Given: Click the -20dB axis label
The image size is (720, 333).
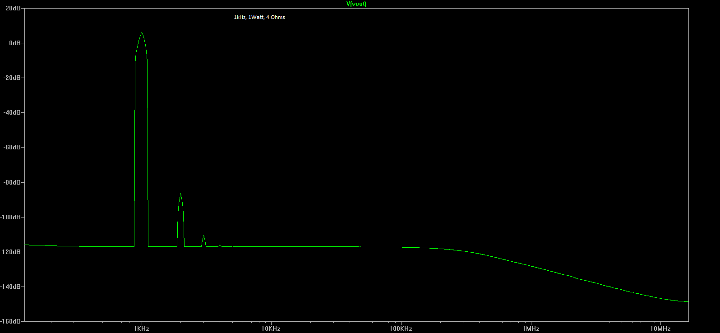Looking at the screenshot, I should click(12, 78).
